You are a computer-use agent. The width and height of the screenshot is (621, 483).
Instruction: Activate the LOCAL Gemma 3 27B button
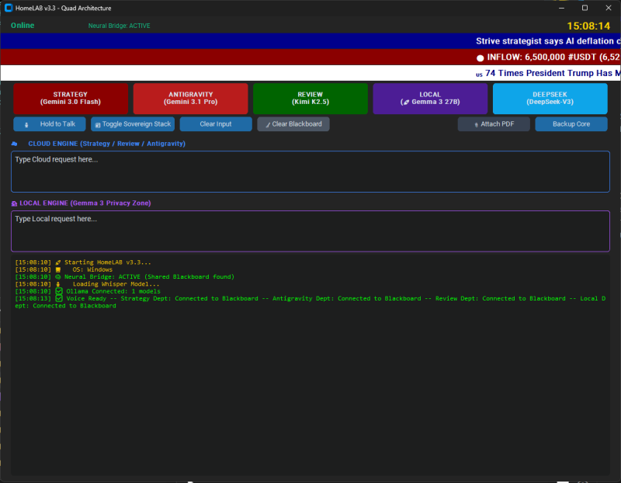coord(430,99)
